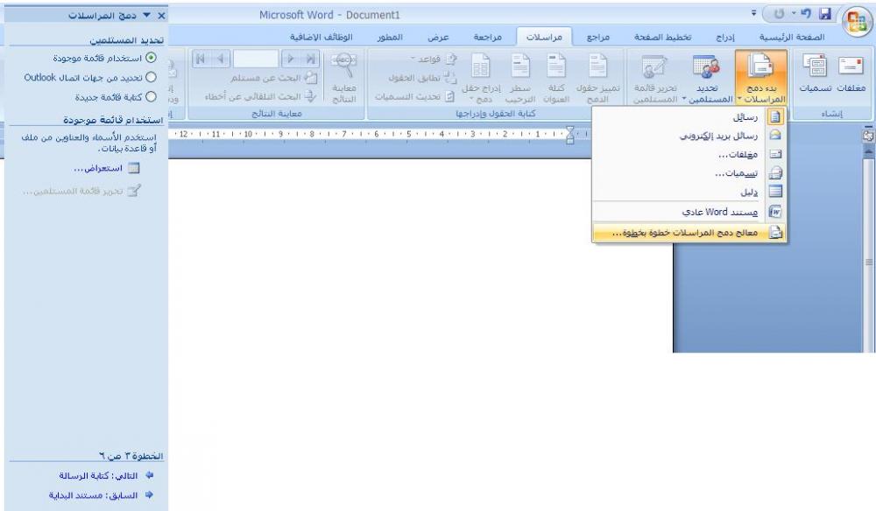Open the Insert (إدراج) tab

(725, 38)
